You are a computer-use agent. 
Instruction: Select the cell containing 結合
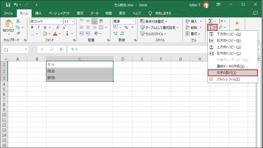pos(80,71)
